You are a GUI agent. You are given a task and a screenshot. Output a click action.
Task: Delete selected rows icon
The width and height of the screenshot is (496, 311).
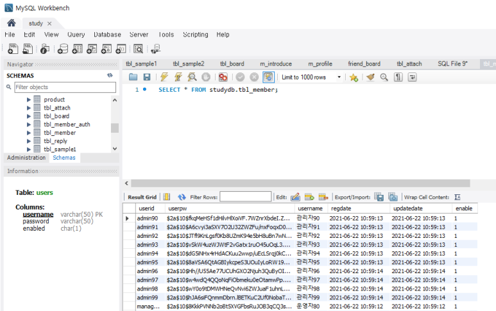point(323,197)
